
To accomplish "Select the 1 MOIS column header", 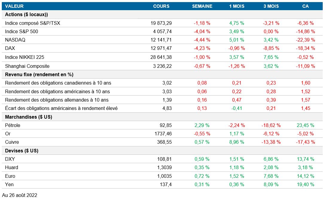I will coord(236,6).
